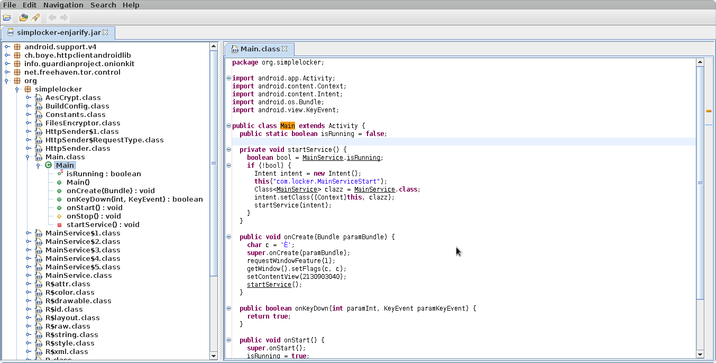The height and width of the screenshot is (363, 716).
Task: Expand the net.freehaven.tor.control package
Action: click(7, 72)
